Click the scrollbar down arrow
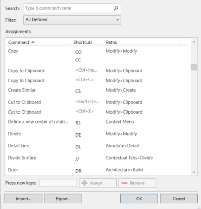Viewport: 201px width, 209px height. click(194, 172)
